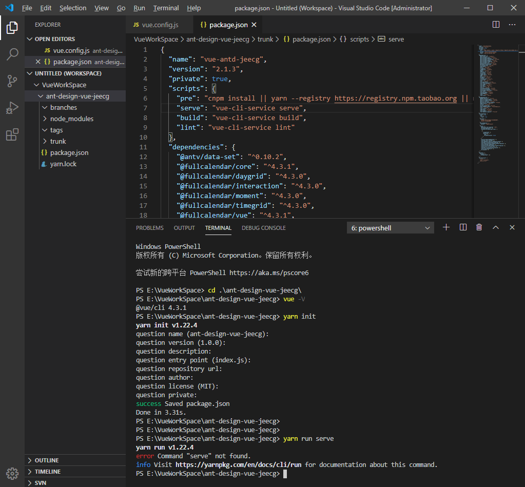Click trunk in the breadcrumb path
The image size is (525, 487).
point(265,40)
